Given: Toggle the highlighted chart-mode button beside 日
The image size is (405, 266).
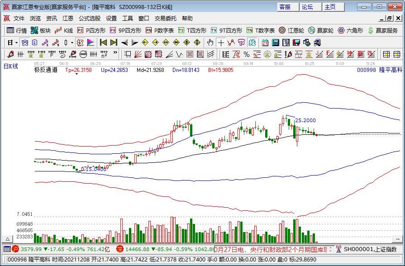Looking at the screenshot, I should (25, 43).
